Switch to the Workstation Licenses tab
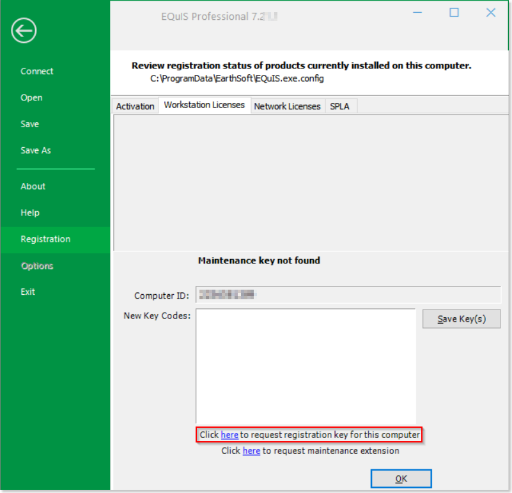The width and height of the screenshot is (512, 493). click(x=204, y=105)
